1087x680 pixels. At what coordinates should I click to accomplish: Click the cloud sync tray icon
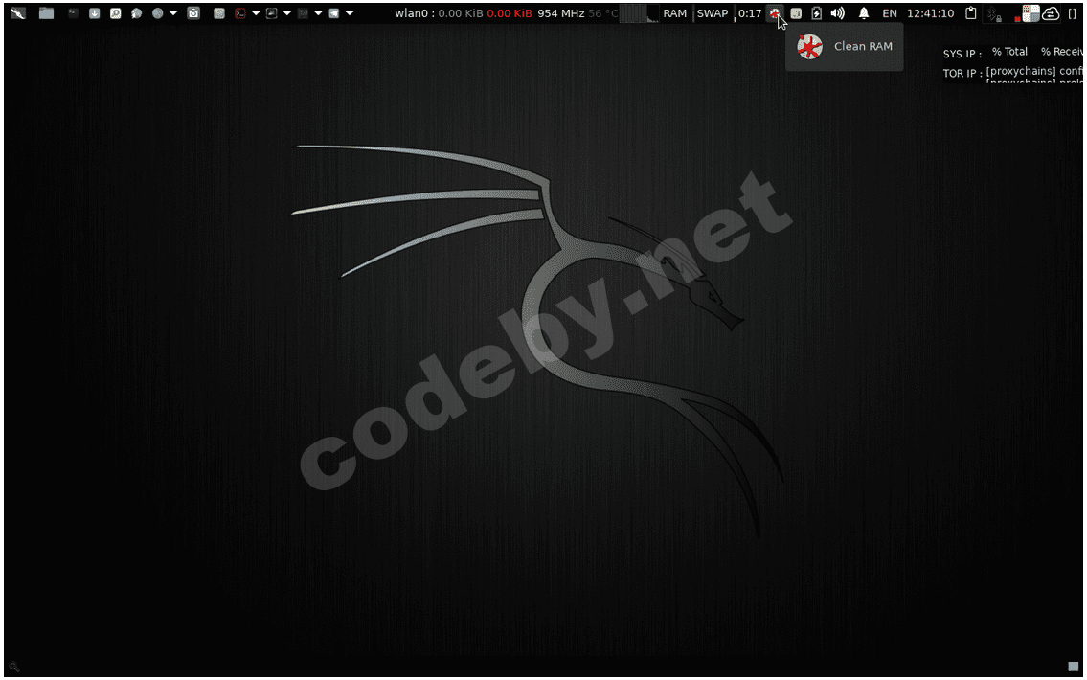(x=1051, y=13)
